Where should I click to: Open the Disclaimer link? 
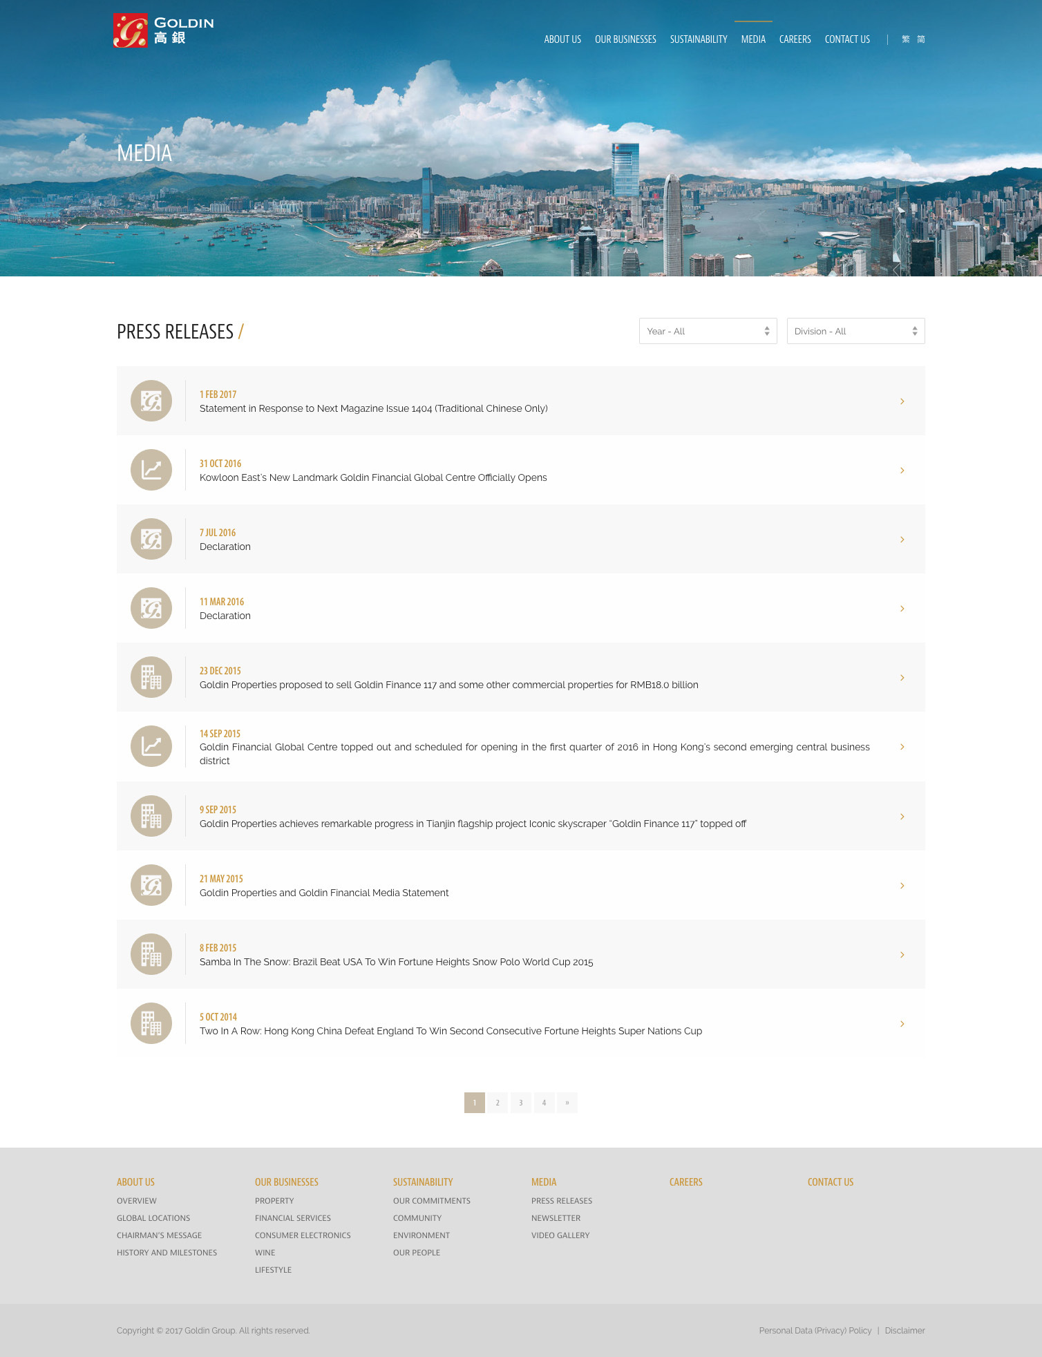[x=905, y=1331]
